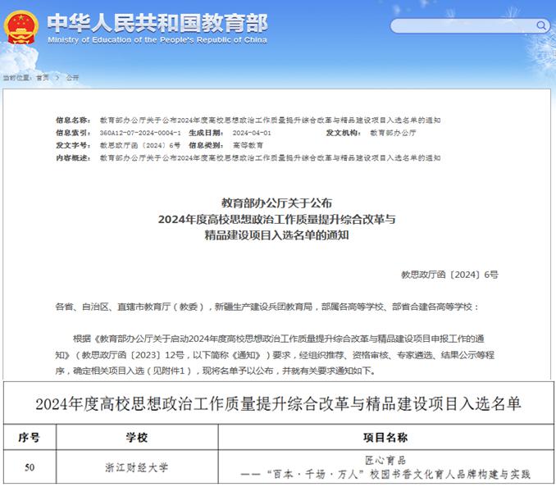556x487 pixels.
Task: Click the 学校 column header
Action: click(x=136, y=437)
